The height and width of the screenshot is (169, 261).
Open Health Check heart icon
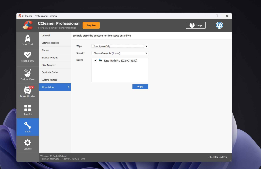point(28,55)
